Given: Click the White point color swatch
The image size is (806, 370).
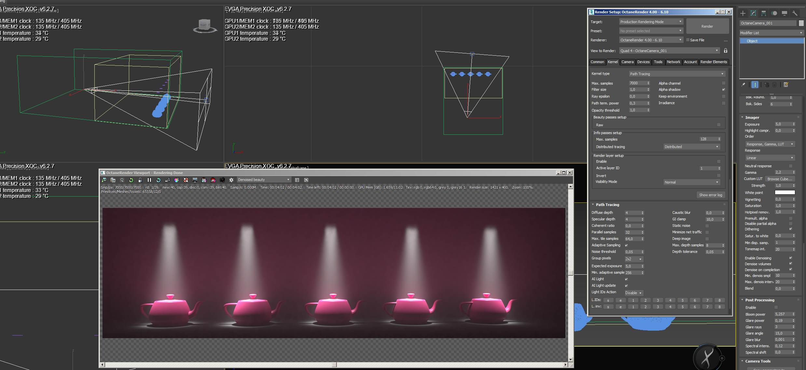Looking at the screenshot, I should tap(785, 193).
